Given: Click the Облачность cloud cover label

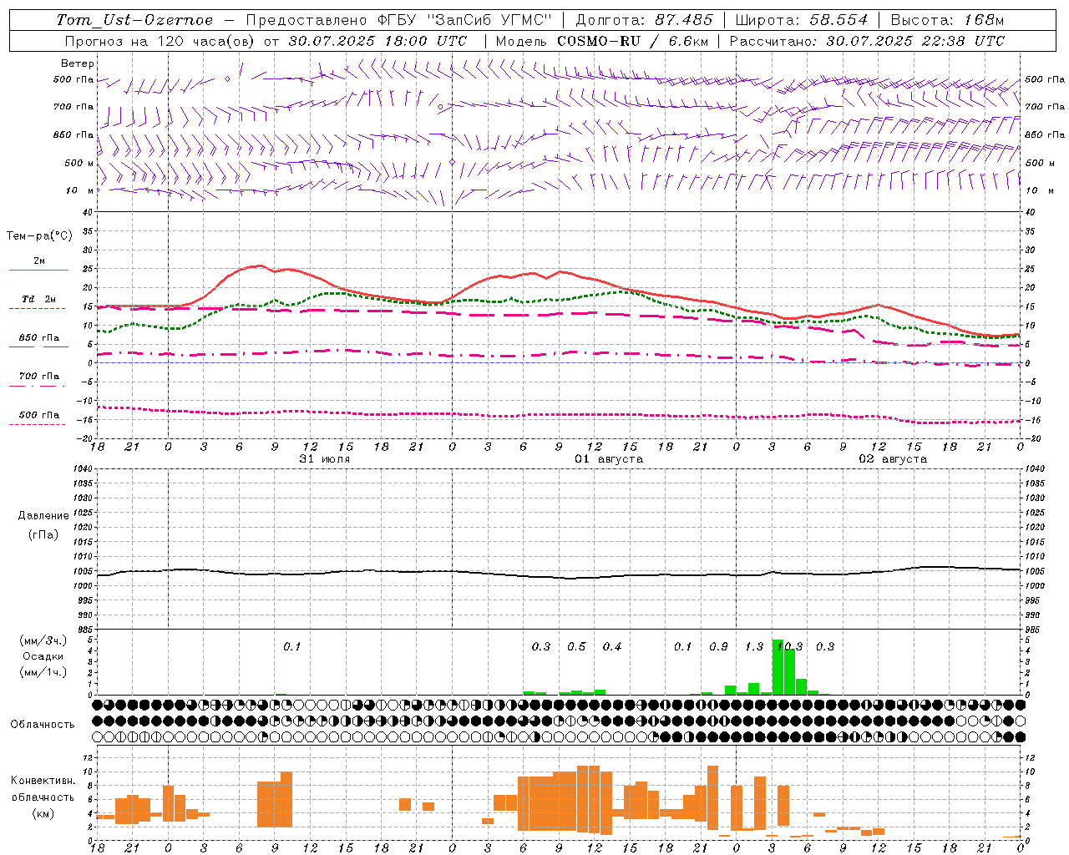Looking at the screenshot, I should coord(43,725).
